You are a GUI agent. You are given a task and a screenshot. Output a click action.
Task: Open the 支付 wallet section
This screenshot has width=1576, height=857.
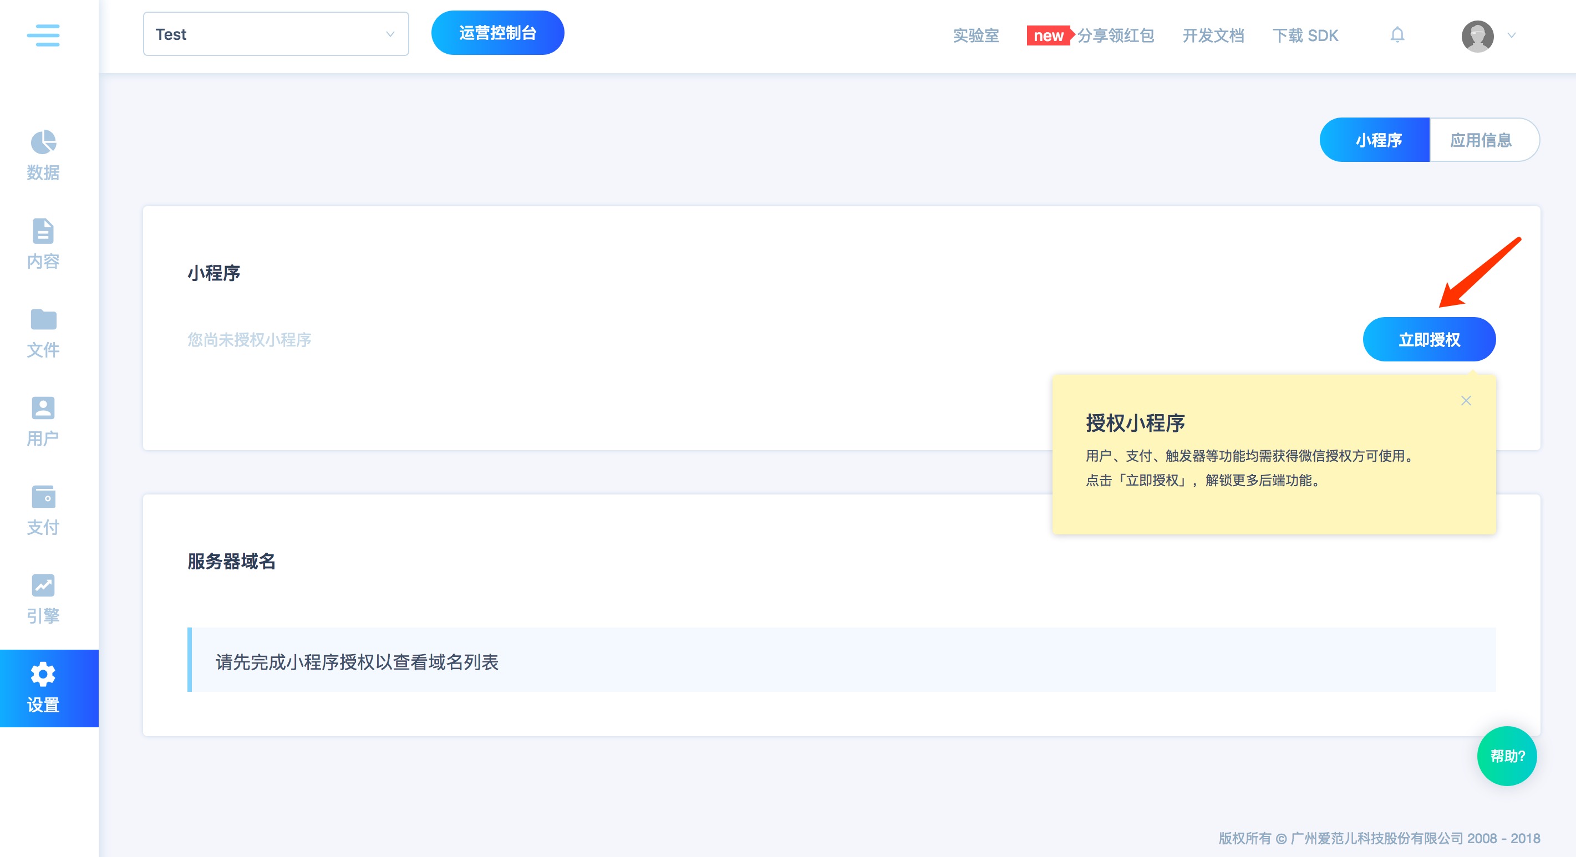(43, 510)
